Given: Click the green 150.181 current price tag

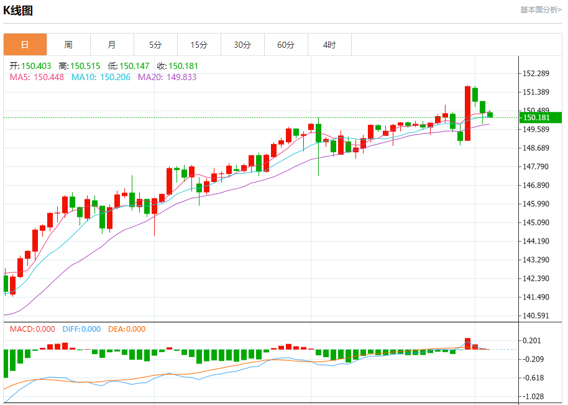Looking at the screenshot, I should [541, 117].
